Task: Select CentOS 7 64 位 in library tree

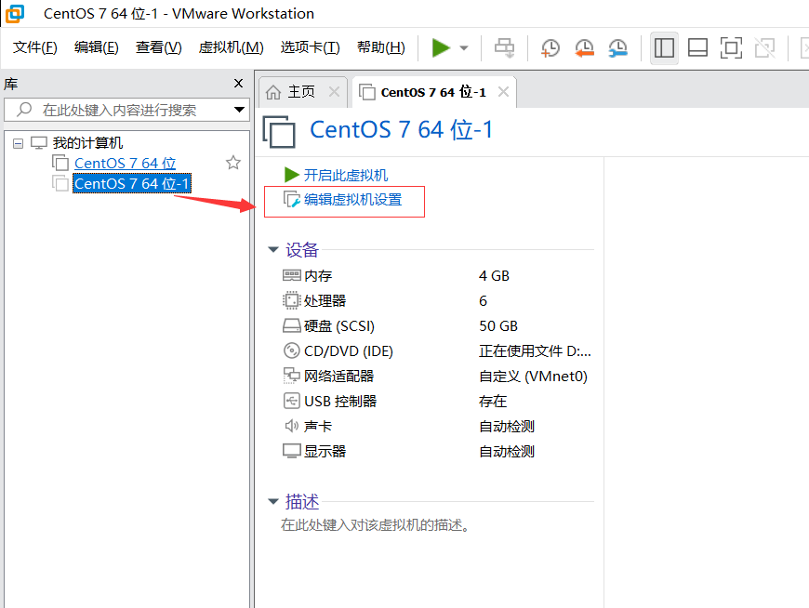Action: point(125,163)
